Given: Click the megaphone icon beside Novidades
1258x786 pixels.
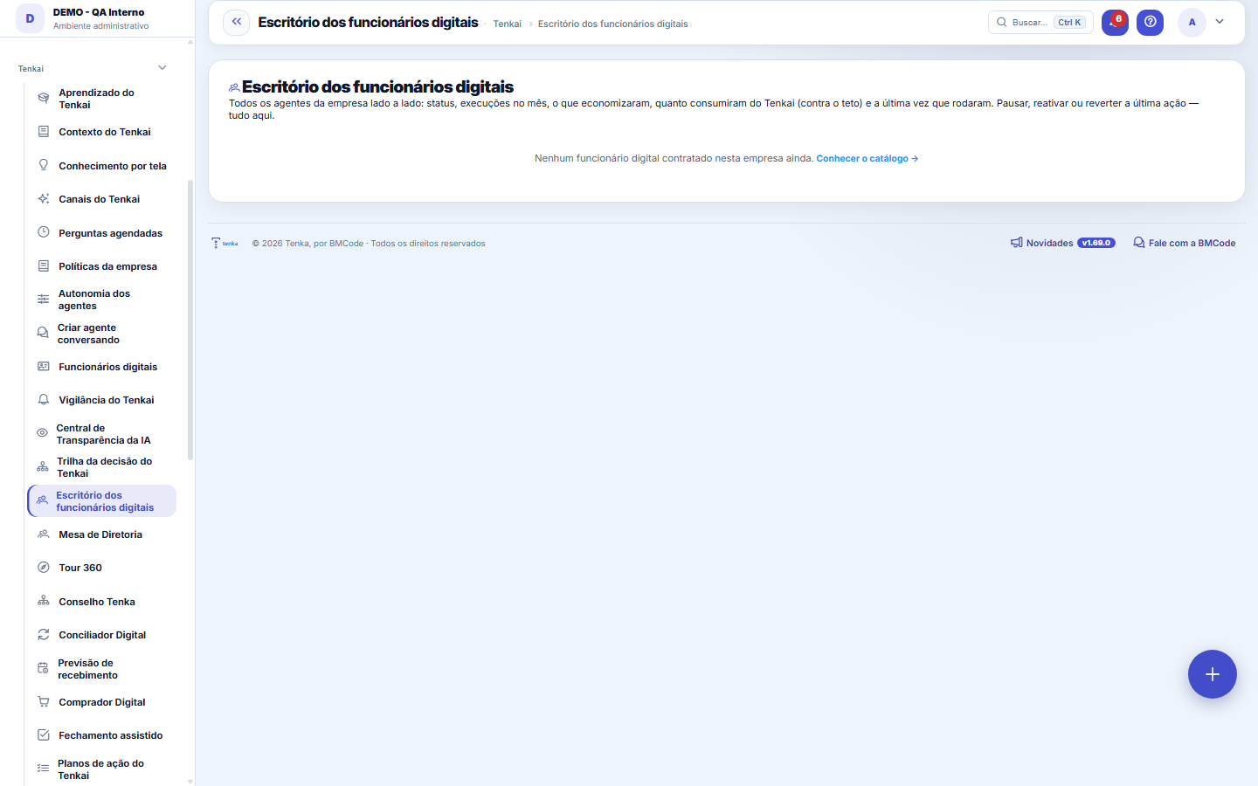Looking at the screenshot, I should 1017,243.
